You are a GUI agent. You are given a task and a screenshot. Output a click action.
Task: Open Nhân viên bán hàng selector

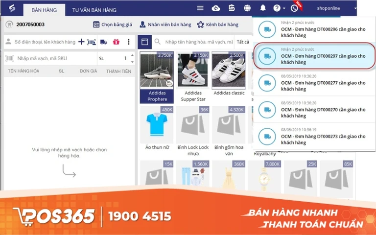(165, 24)
